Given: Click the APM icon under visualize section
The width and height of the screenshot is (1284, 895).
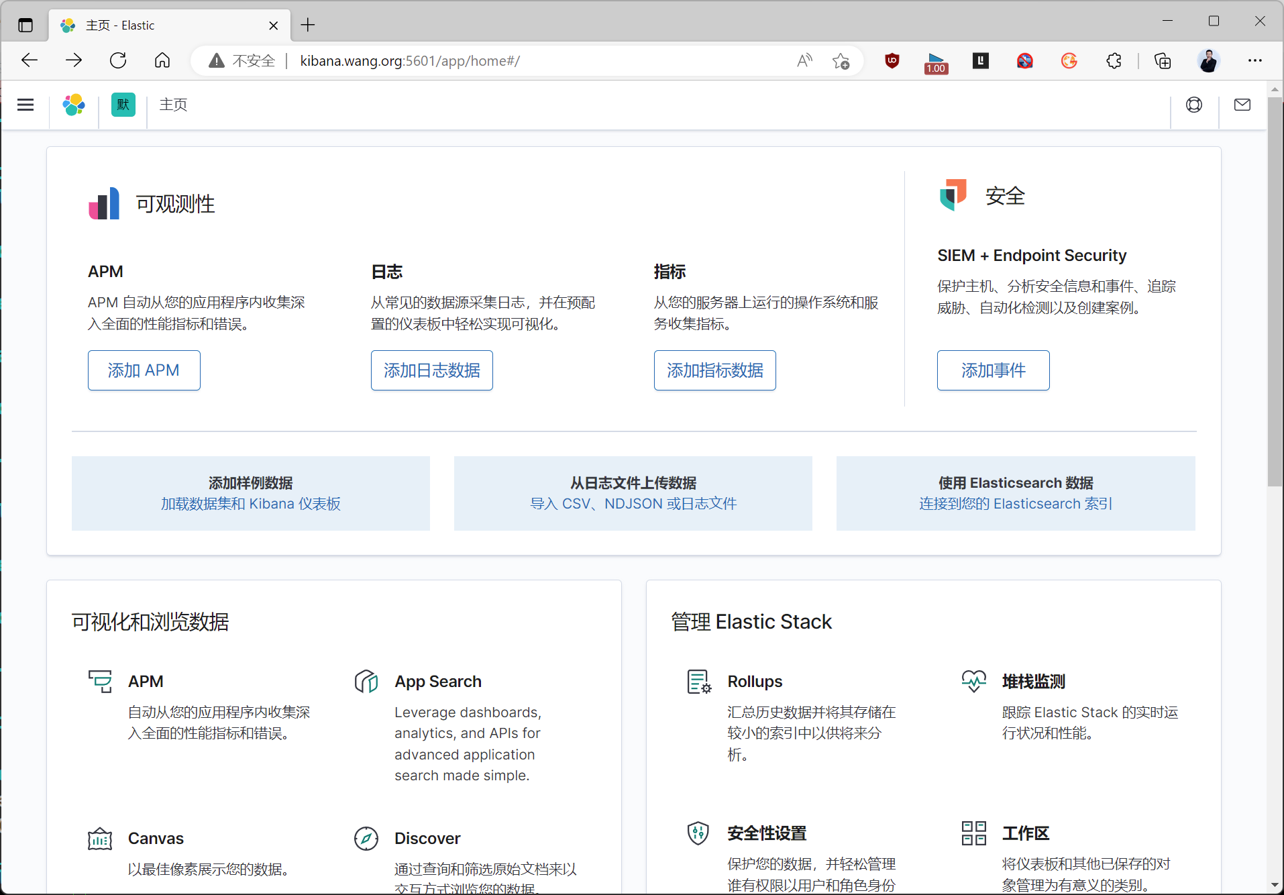Looking at the screenshot, I should tap(101, 682).
